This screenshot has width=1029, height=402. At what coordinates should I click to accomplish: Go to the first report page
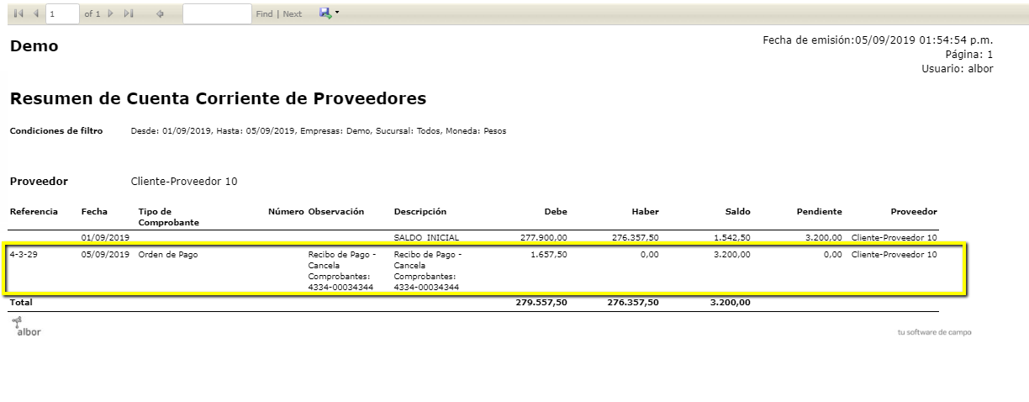[19, 14]
